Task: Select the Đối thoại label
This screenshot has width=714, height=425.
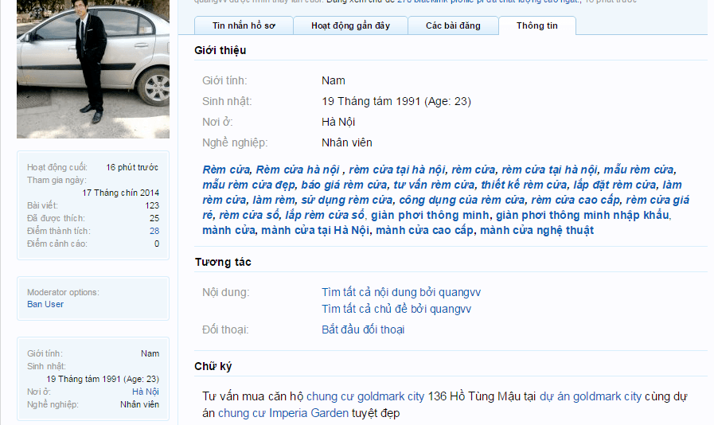Action: coord(225,329)
